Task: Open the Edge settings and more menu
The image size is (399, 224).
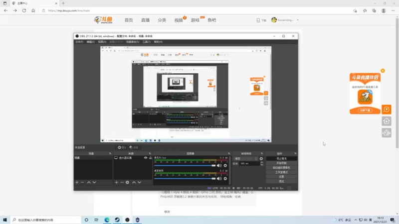Action: 393,10
